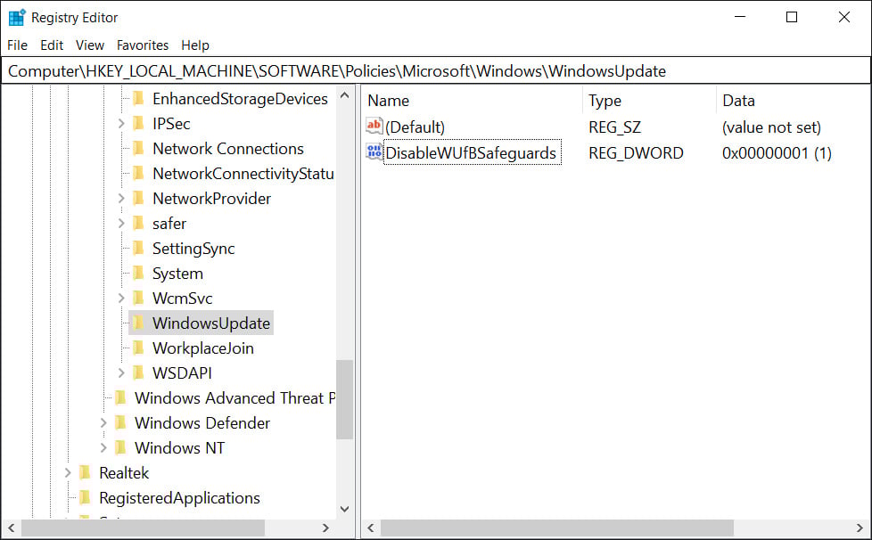Screen dimensions: 872x540
Task: Click the (value not set) data cell
Action: [x=771, y=127]
